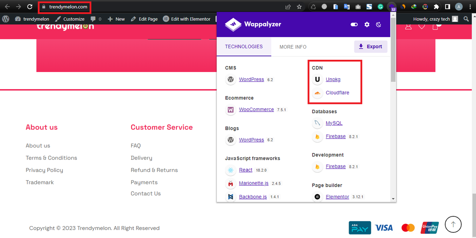Click the scroll down arrow in Wappalyzer popup
The height and width of the screenshot is (238, 476).
393,199
